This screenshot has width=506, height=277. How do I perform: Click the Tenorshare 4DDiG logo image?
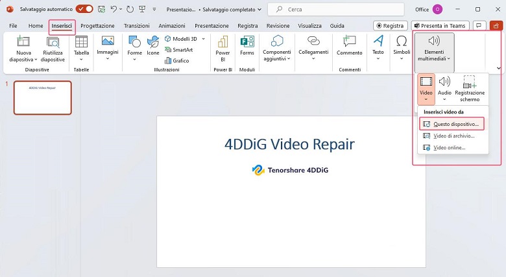coord(290,170)
